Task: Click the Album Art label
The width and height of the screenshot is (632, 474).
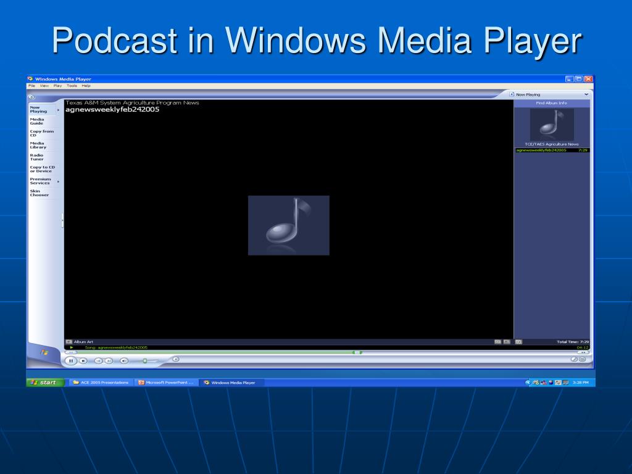Action: pyautogui.click(x=83, y=342)
